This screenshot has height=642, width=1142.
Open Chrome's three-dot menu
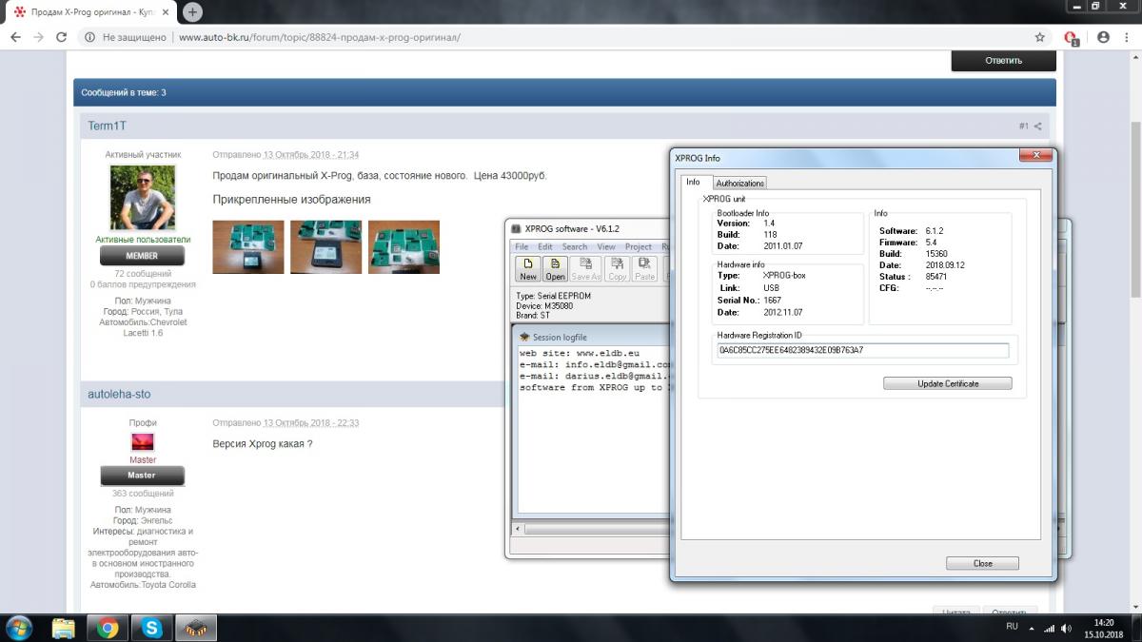point(1127,37)
